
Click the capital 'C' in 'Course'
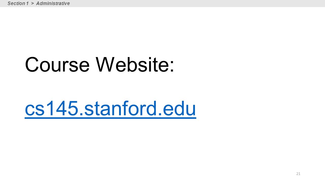click(31, 65)
